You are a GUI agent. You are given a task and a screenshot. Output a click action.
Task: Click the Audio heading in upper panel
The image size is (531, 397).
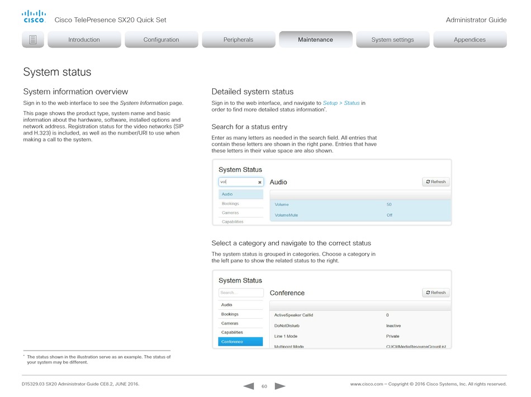pos(278,182)
